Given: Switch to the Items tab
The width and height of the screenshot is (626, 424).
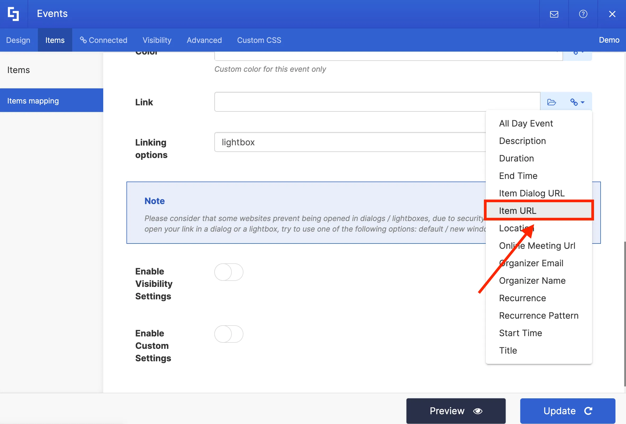Looking at the screenshot, I should 55,40.
